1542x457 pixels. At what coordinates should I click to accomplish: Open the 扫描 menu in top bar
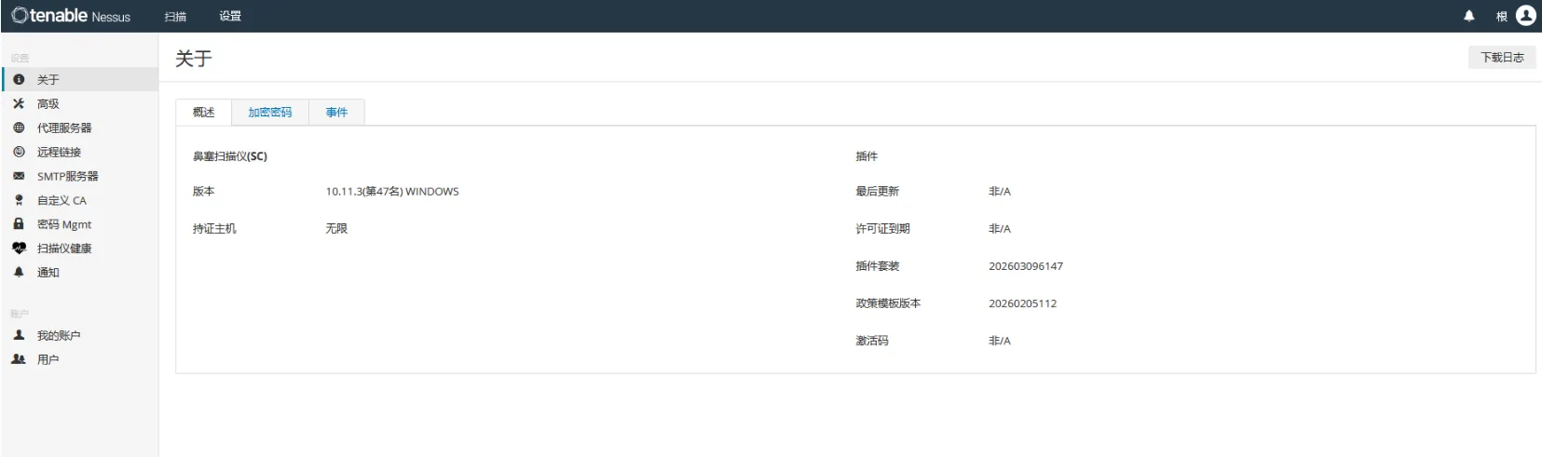(x=175, y=17)
